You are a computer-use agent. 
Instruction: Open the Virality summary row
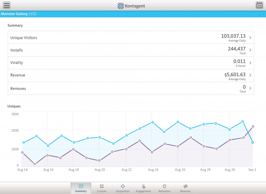coord(131,63)
